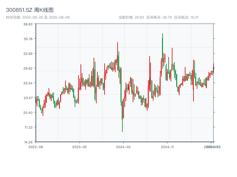Click the 区间高点: 36.78 label
Viewport: 237px width, 177px height.
click(x=159, y=17)
